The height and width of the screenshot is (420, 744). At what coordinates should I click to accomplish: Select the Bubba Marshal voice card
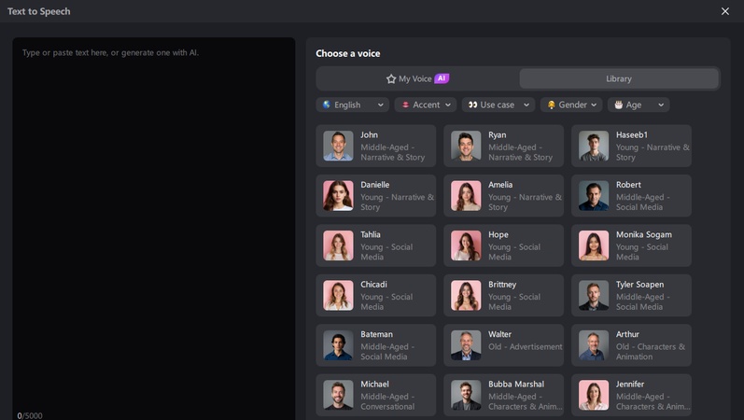pyautogui.click(x=504, y=395)
